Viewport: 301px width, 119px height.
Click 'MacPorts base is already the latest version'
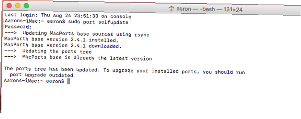87,58
